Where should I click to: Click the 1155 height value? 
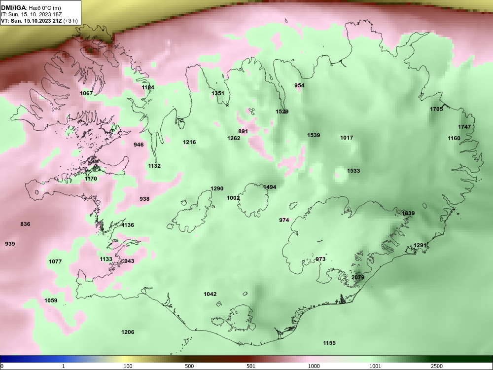pos(329,343)
